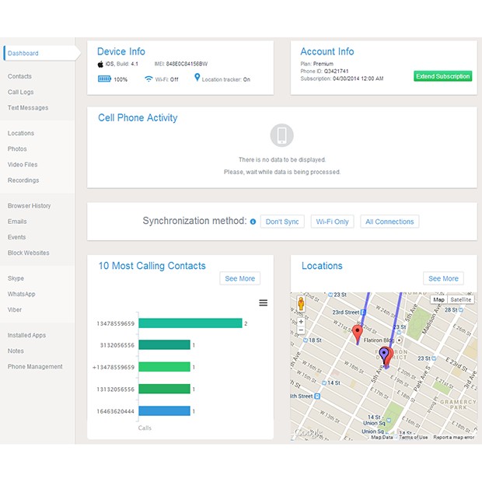482x482 pixels.
Task: Click the bar for contact 13478559659
Action: pyautogui.click(x=190, y=323)
